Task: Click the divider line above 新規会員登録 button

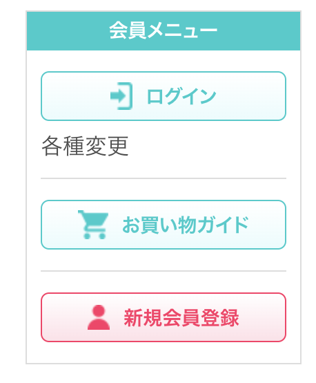Action: point(164,271)
